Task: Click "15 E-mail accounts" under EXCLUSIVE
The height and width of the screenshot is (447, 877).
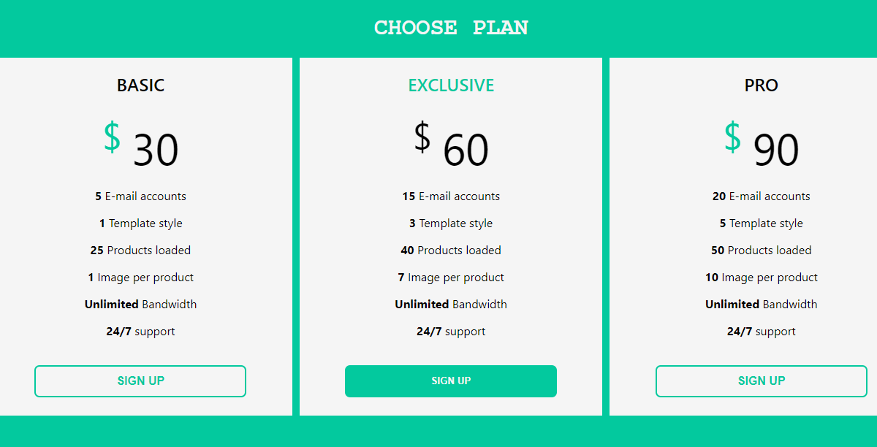Action: coord(451,196)
